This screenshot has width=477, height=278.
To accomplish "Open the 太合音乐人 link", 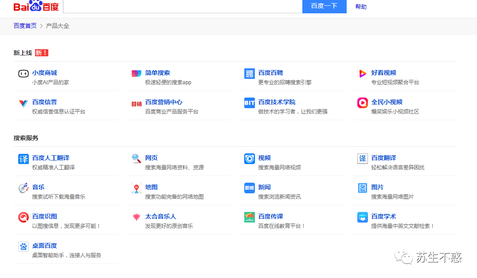I will pyautogui.click(x=160, y=216).
